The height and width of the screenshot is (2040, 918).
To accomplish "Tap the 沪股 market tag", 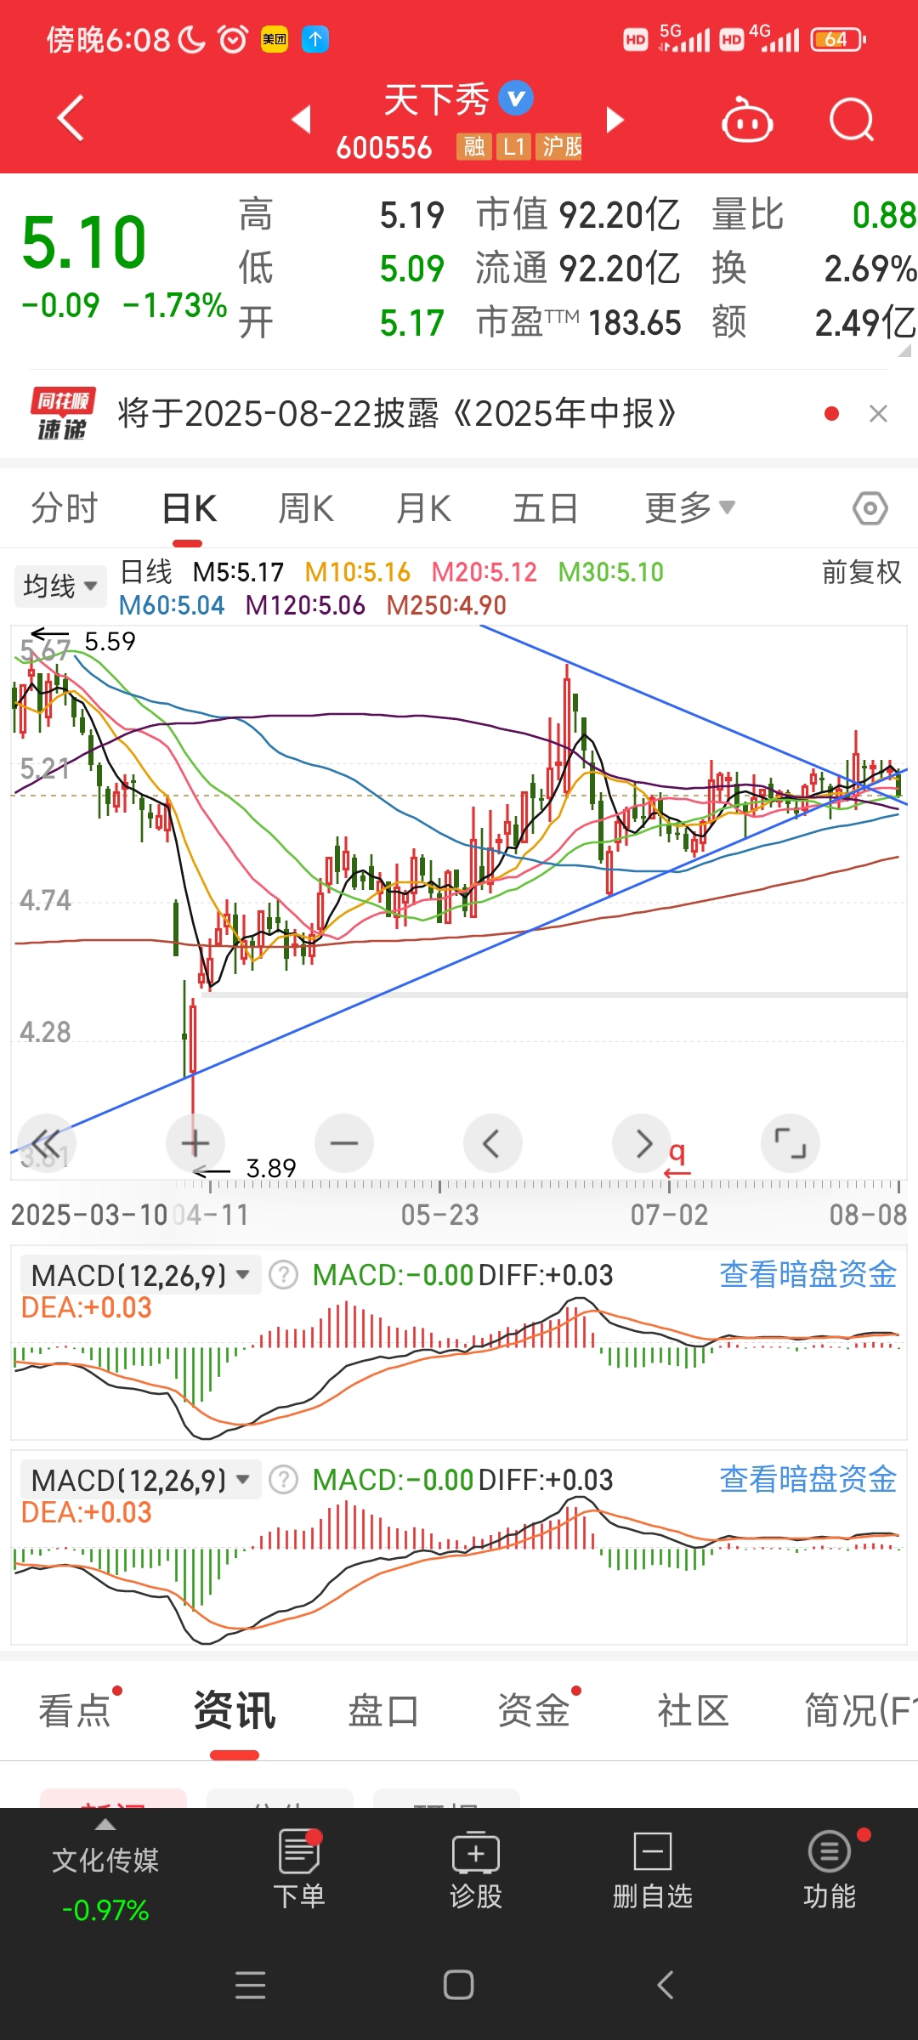I will tap(560, 147).
